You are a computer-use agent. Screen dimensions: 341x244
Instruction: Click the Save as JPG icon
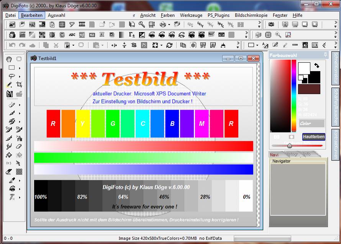click(203, 45)
